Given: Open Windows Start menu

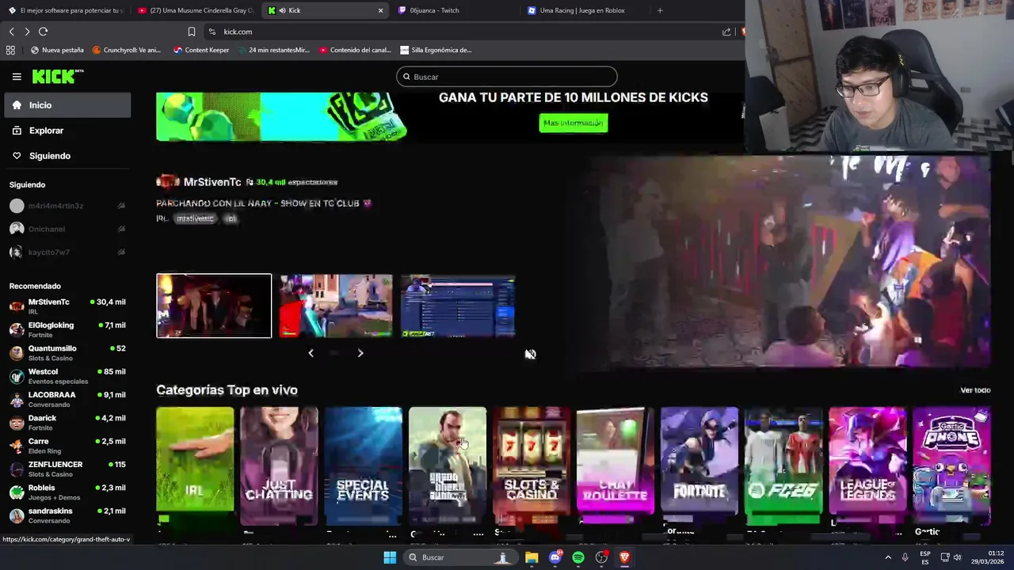Looking at the screenshot, I should click(x=390, y=557).
